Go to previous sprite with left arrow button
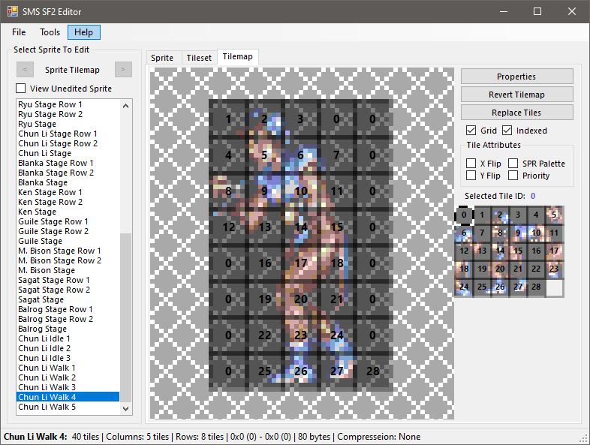This screenshot has width=590, height=445. 26,69
